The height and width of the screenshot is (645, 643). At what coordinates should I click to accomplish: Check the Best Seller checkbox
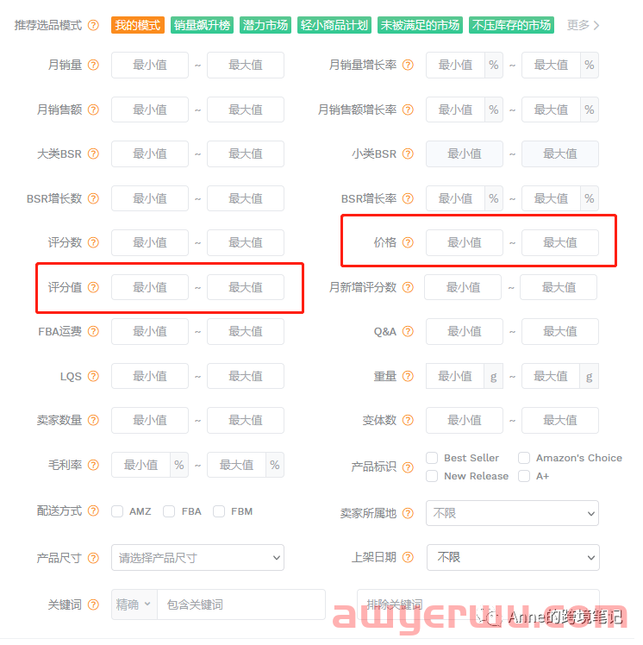(x=432, y=458)
